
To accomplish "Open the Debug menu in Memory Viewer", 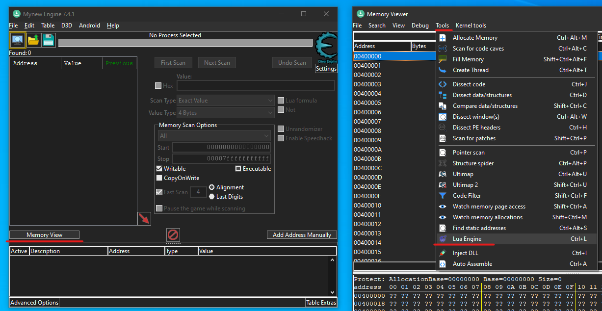I will (420, 26).
